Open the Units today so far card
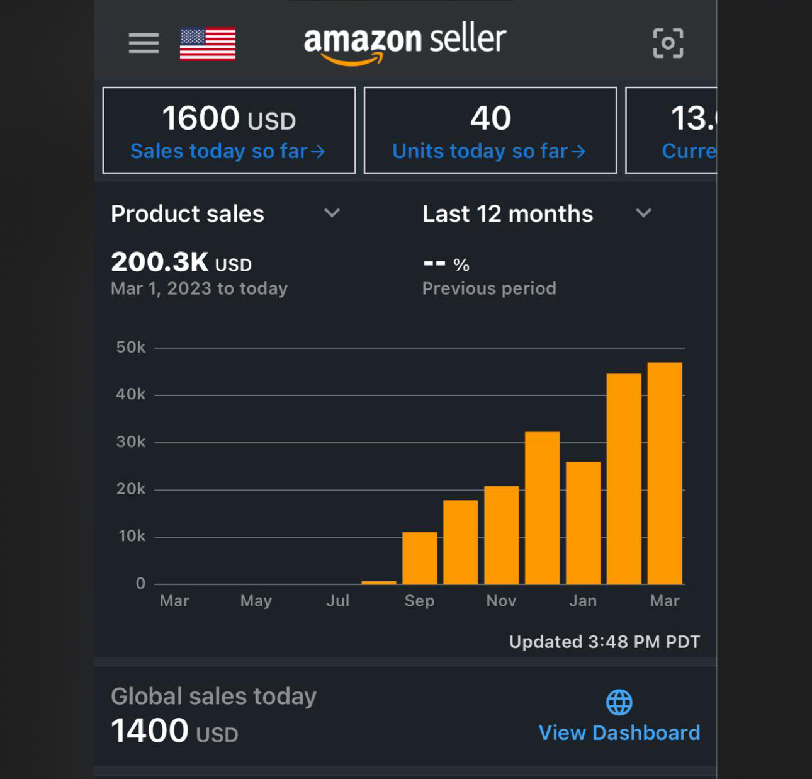The image size is (812, 779). pos(490,130)
